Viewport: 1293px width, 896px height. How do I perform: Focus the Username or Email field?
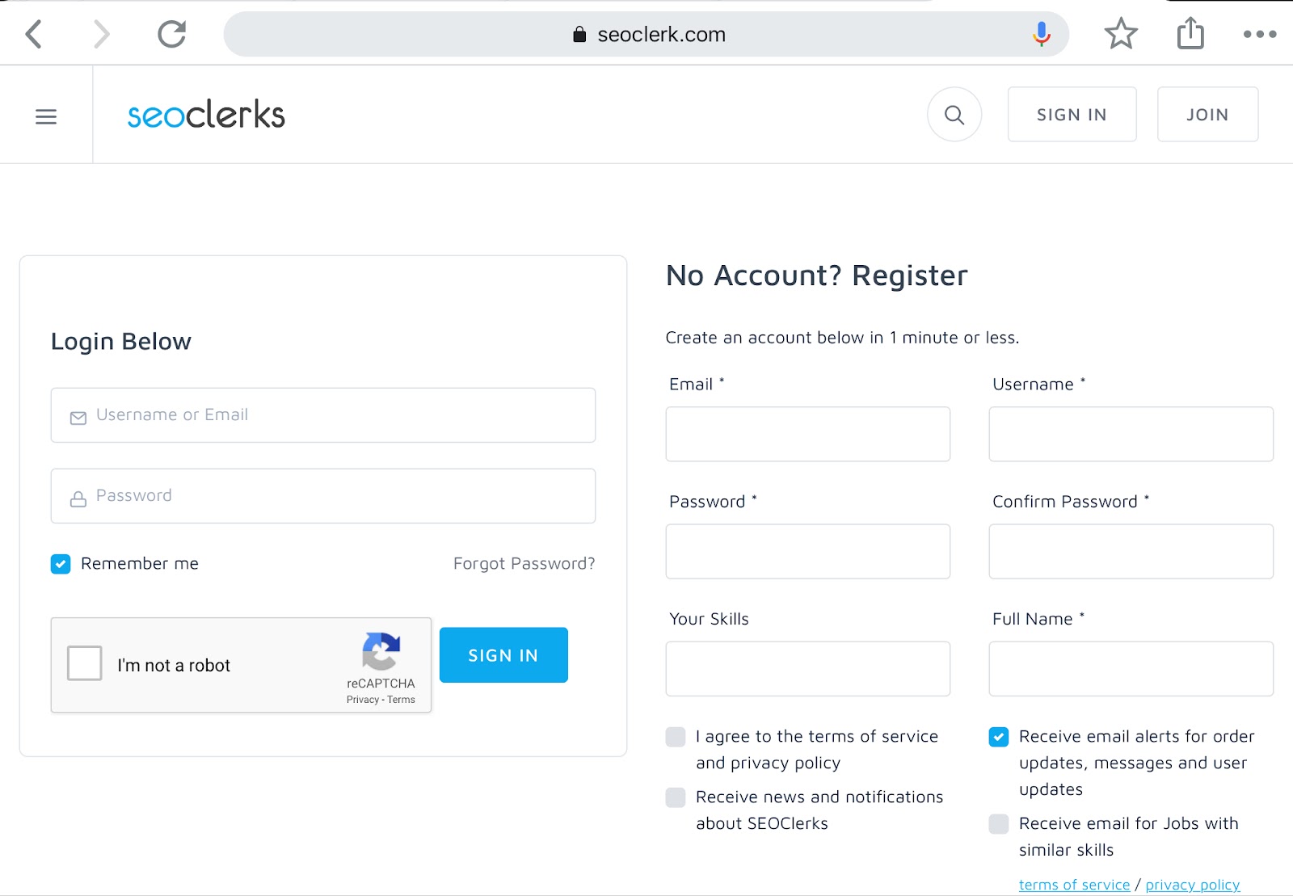click(x=323, y=415)
